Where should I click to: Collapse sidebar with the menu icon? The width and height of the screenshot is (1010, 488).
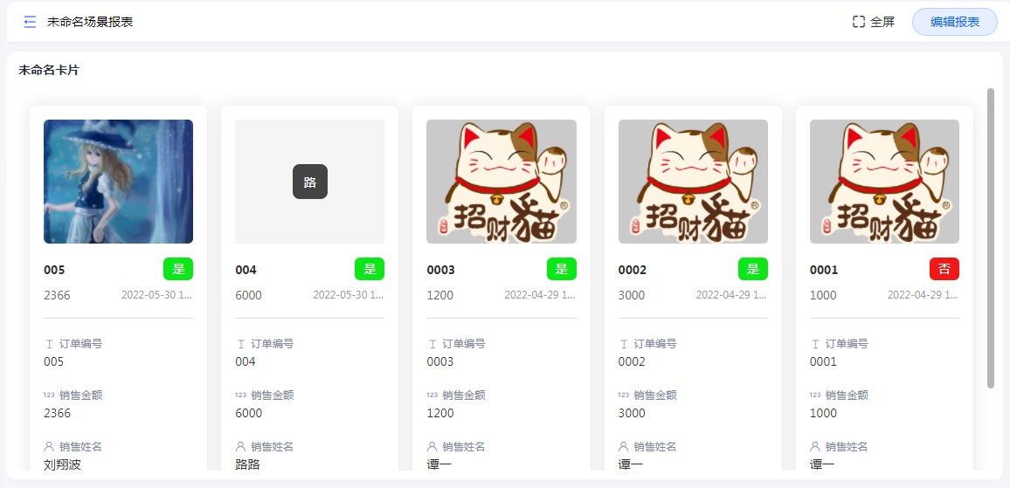(30, 22)
